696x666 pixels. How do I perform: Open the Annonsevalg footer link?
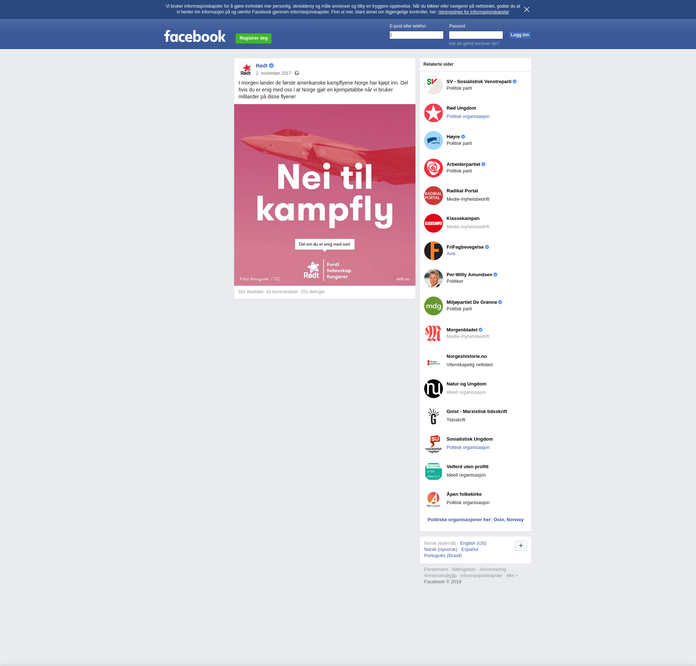tap(440, 576)
